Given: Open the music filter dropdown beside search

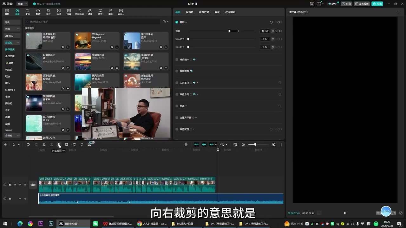Looking at the screenshot, I should [166, 22].
